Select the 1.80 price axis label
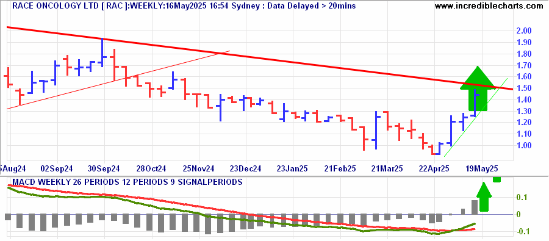 524,54
